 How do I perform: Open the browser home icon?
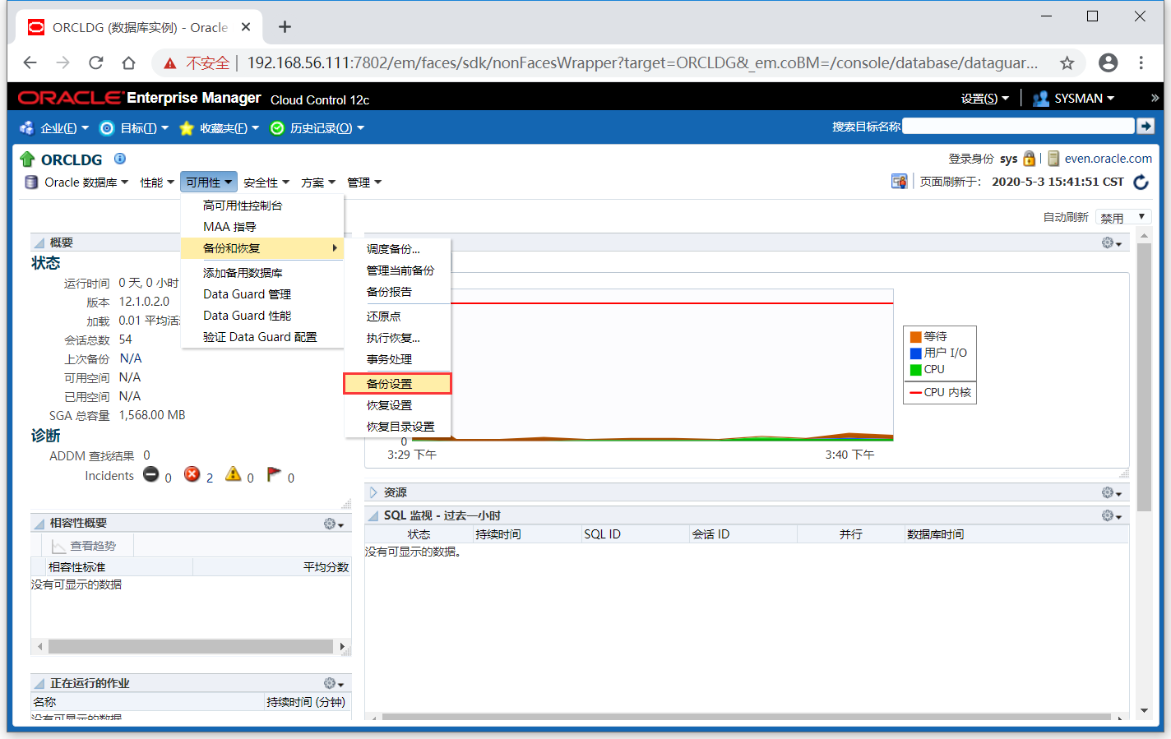click(x=128, y=62)
